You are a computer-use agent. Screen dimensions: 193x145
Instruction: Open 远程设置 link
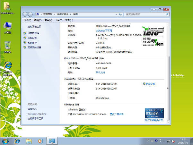[32, 38]
